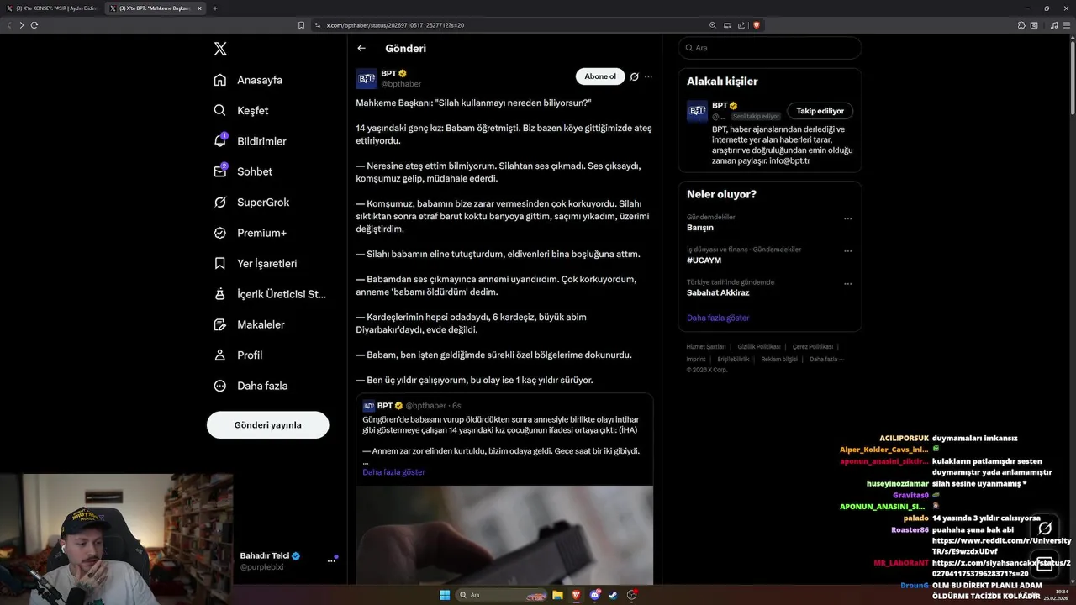This screenshot has height=605, width=1076.
Task: Click Takip ediyor button for BPT
Action: pyautogui.click(x=820, y=111)
